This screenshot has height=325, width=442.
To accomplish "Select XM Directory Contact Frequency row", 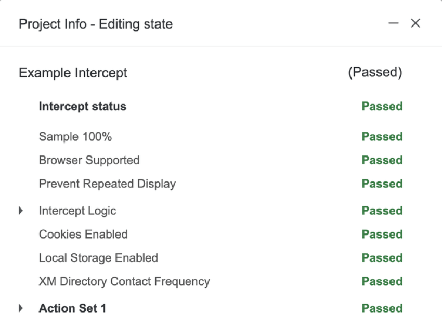I will point(124,281).
